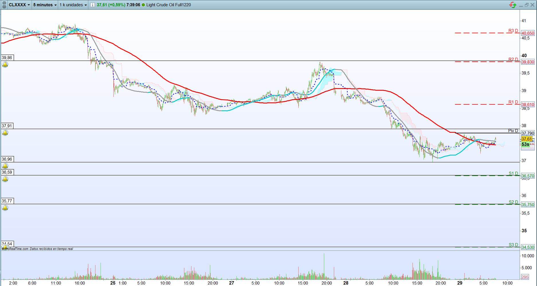Viewport: 537px width, 286px height.
Task: Click the R3 D pivot label
Action: 513,31
